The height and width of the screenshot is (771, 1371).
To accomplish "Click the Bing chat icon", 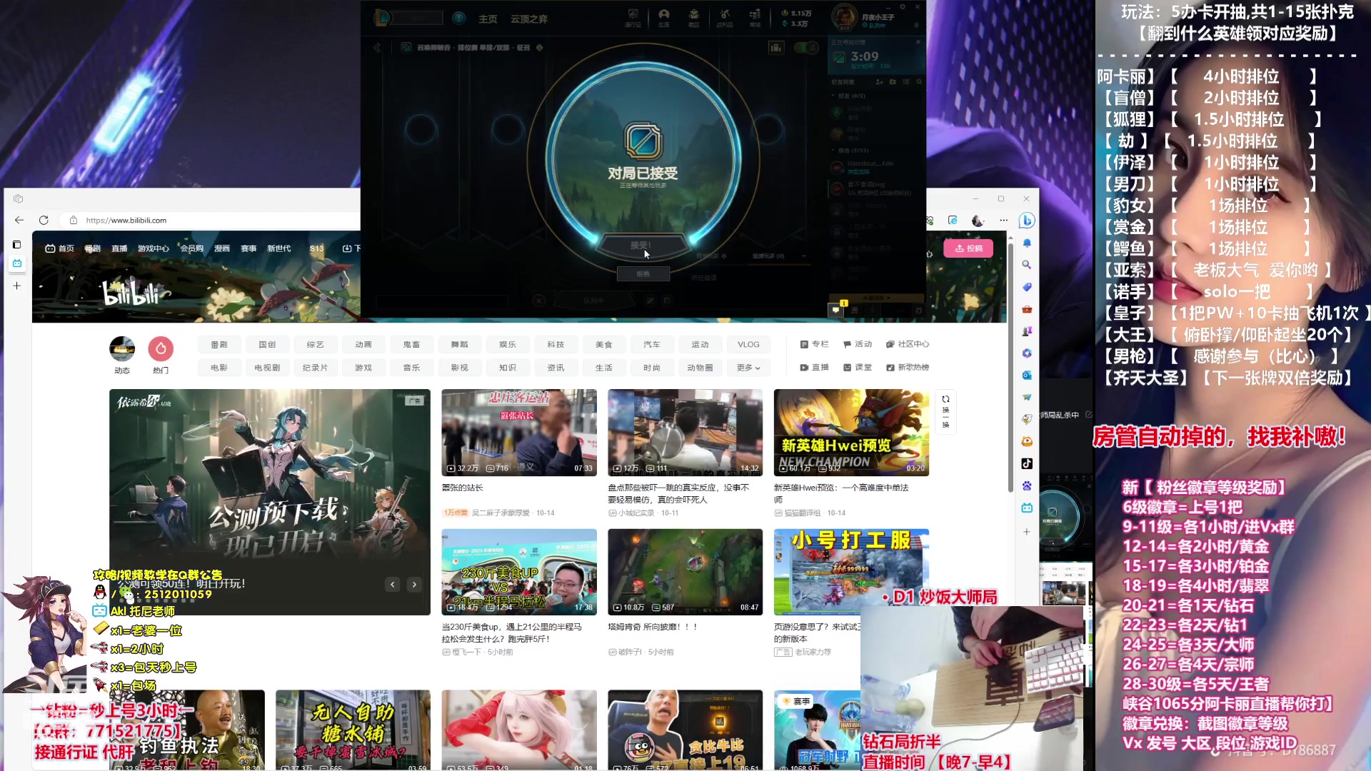I will pyautogui.click(x=1027, y=221).
